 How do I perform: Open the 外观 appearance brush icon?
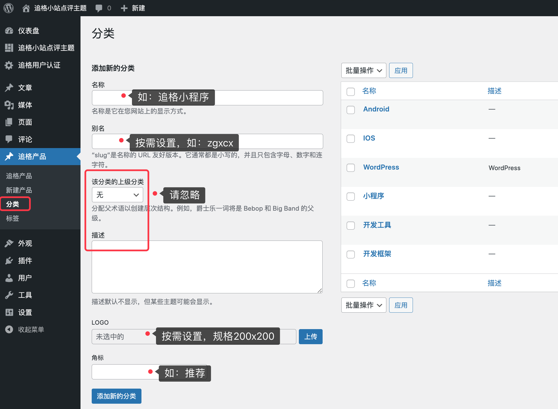[9, 243]
